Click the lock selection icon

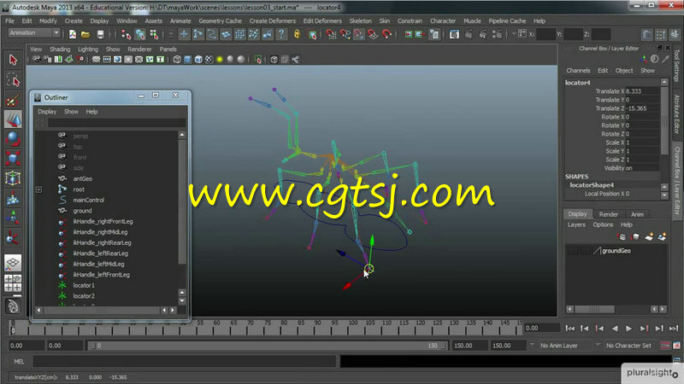point(297,34)
